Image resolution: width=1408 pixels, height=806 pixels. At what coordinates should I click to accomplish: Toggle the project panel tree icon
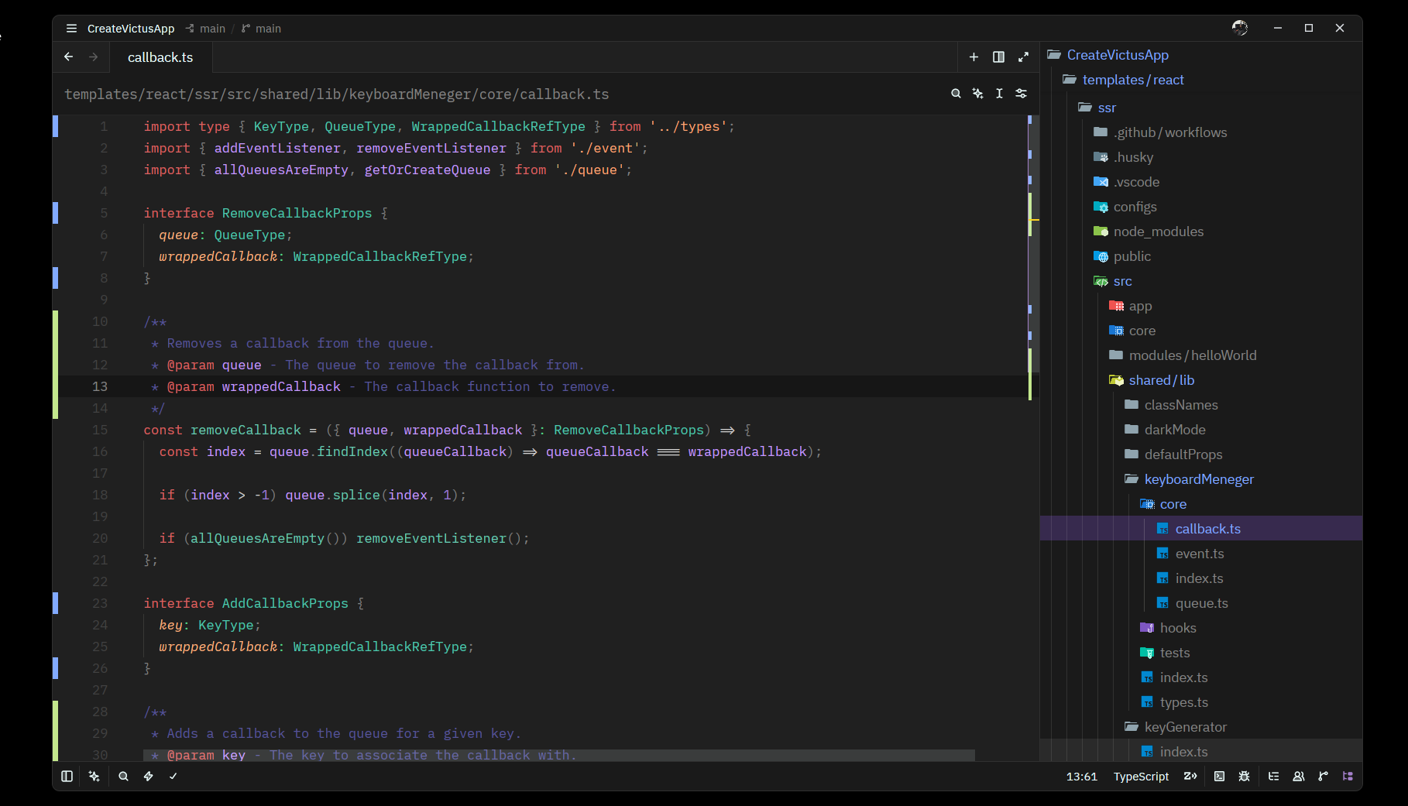tap(1348, 776)
